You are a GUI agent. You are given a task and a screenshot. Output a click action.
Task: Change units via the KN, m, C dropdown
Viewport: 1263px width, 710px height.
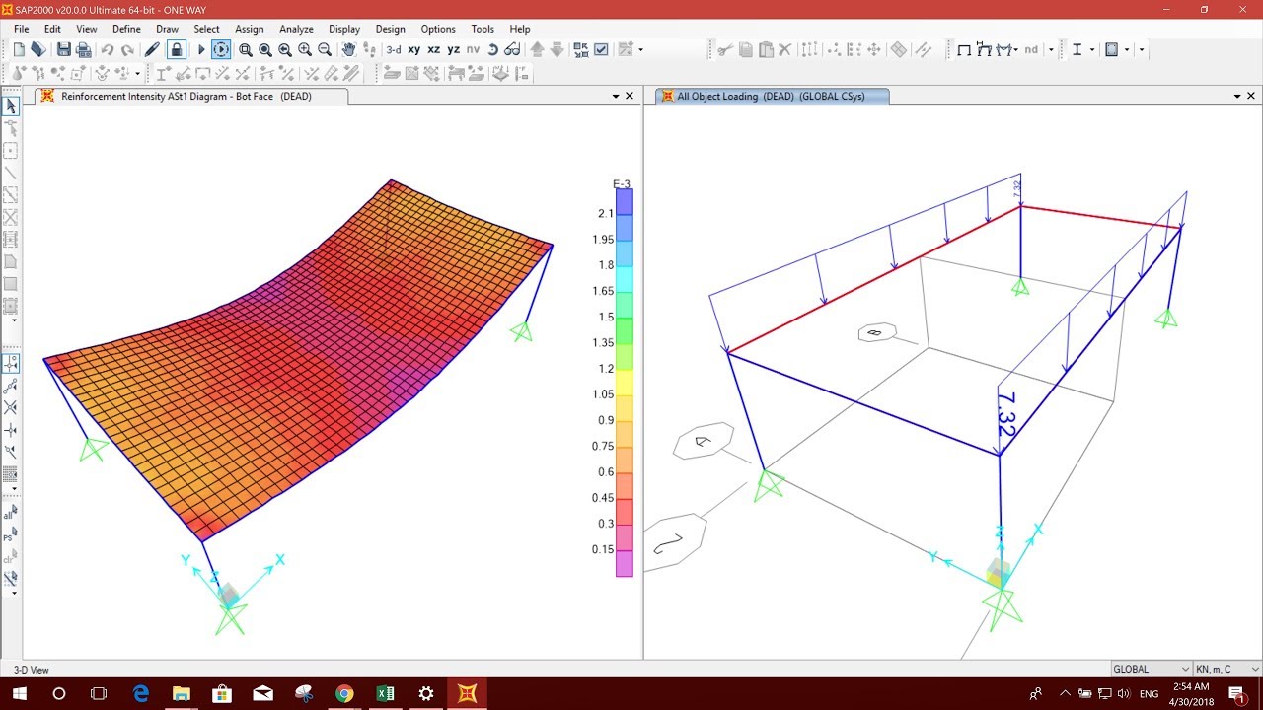point(1224,669)
